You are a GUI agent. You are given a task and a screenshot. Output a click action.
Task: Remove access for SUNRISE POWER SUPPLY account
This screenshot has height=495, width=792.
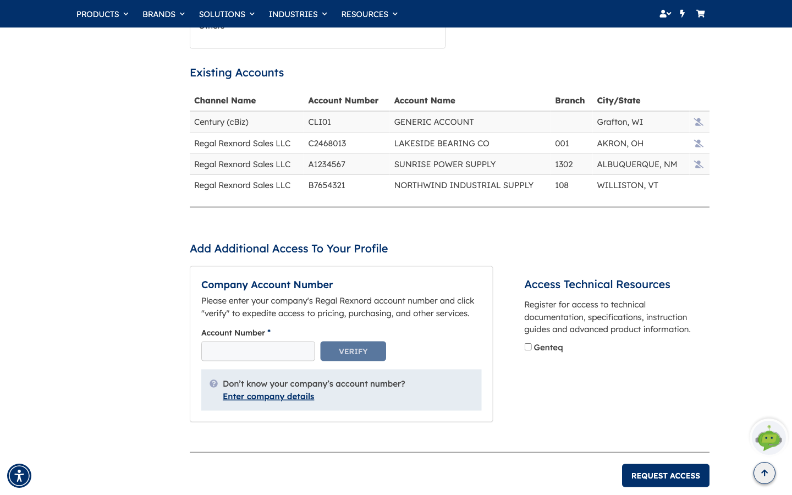pos(698,164)
